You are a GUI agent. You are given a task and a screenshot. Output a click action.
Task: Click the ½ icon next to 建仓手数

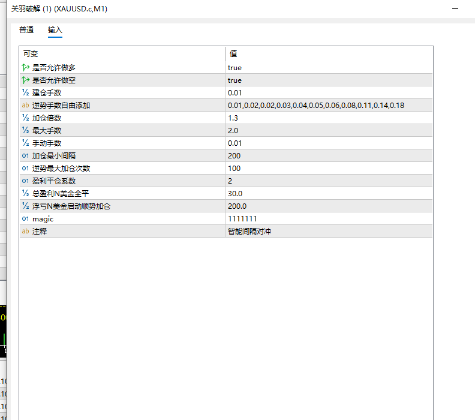tap(25, 92)
